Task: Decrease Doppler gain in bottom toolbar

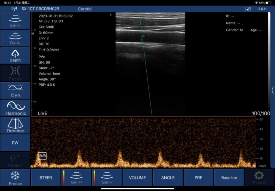Action: (x=107, y=178)
